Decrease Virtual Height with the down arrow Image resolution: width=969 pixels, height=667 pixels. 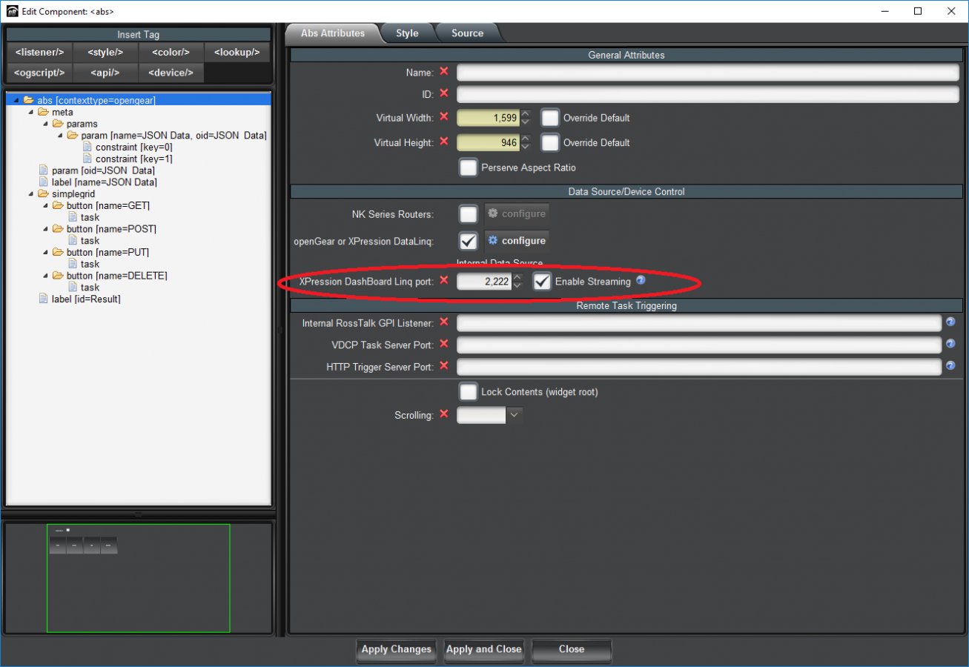(x=525, y=147)
